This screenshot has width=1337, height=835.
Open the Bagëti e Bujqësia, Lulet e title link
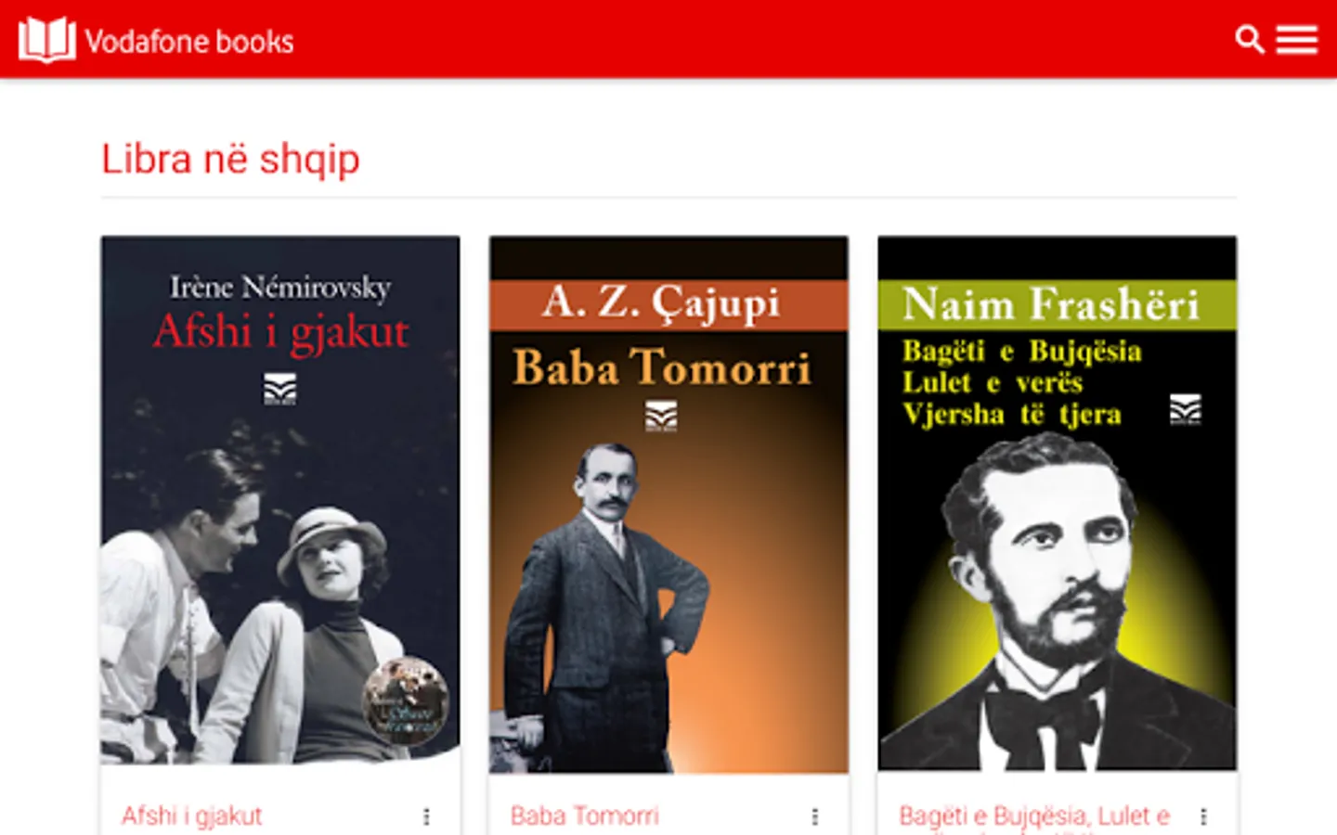coord(1034,816)
